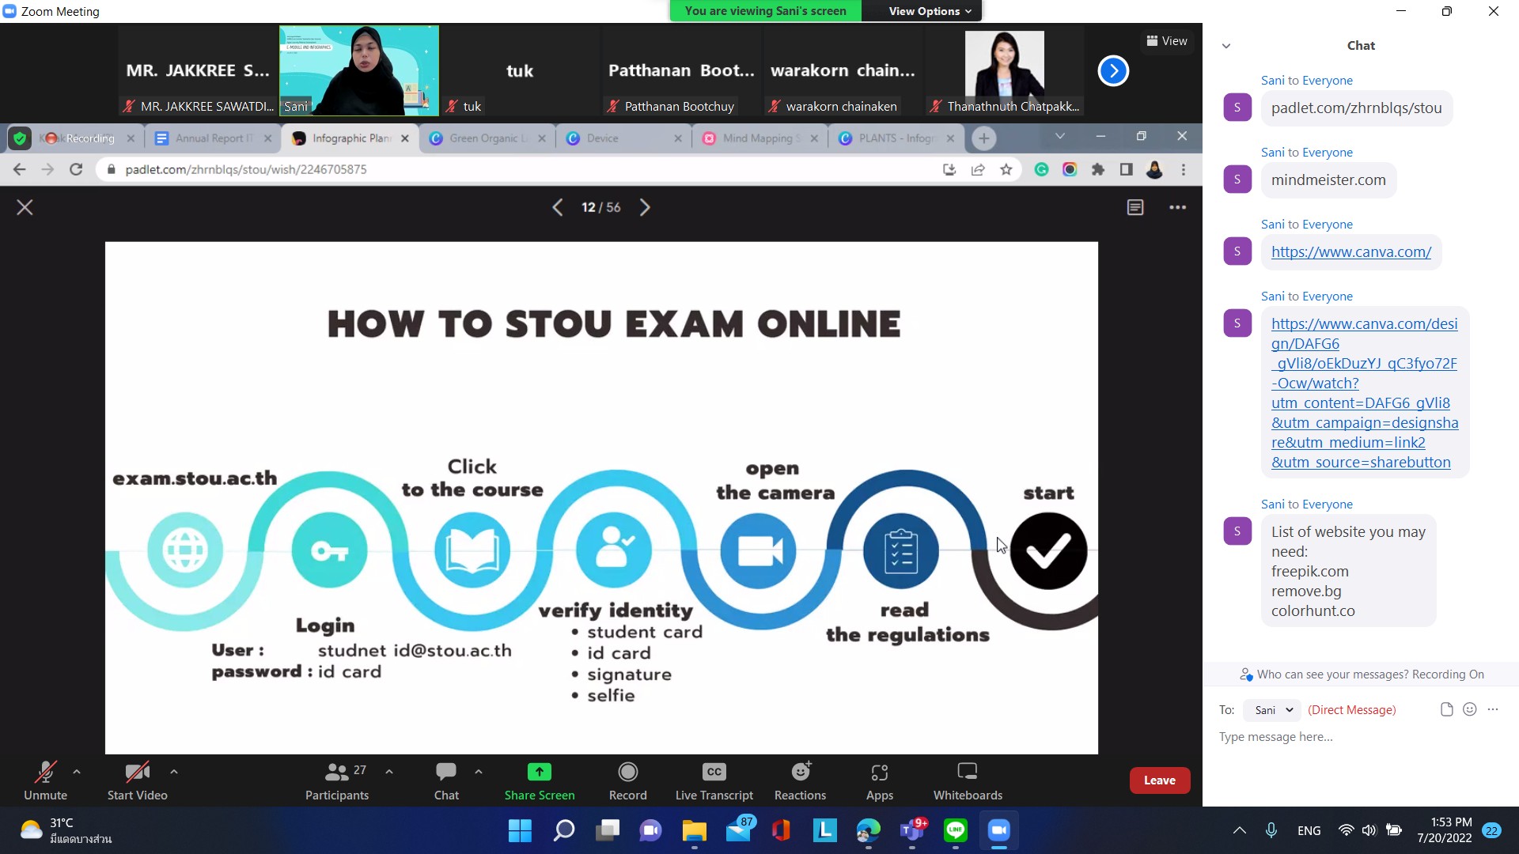Expand the chat recipient Sani dropdown
Screen dimensions: 1519x854
(x=1271, y=709)
